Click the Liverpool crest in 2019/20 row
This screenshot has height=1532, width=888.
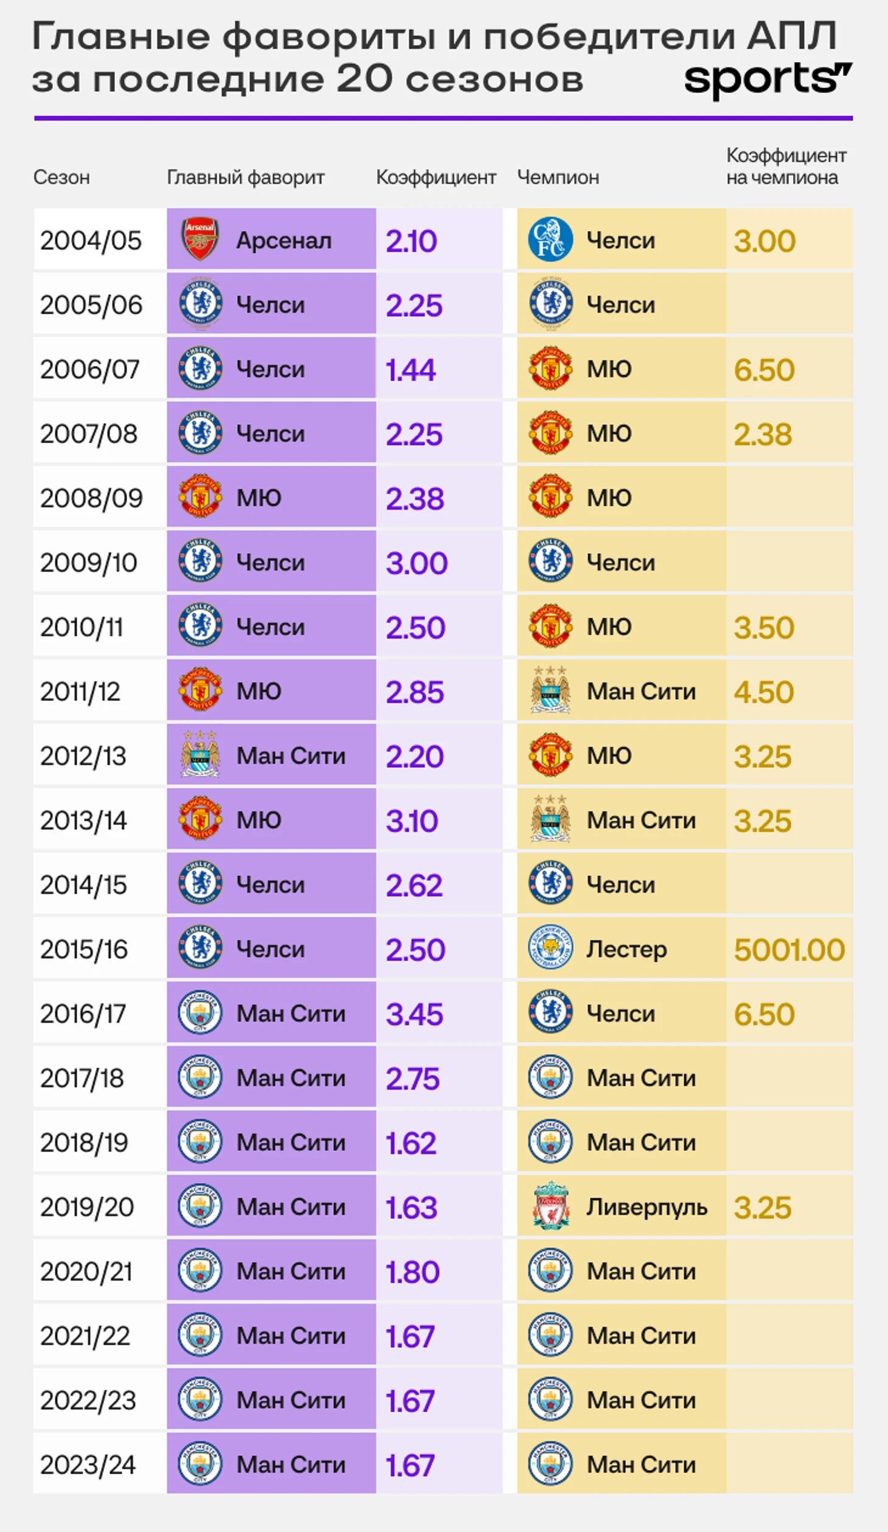point(550,1206)
